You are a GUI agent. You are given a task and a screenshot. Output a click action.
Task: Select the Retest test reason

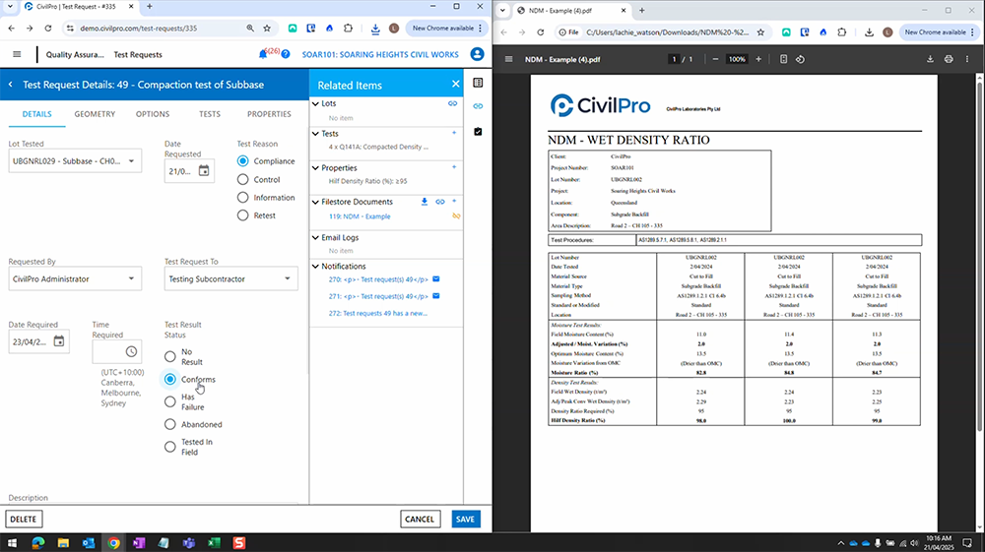pos(242,215)
